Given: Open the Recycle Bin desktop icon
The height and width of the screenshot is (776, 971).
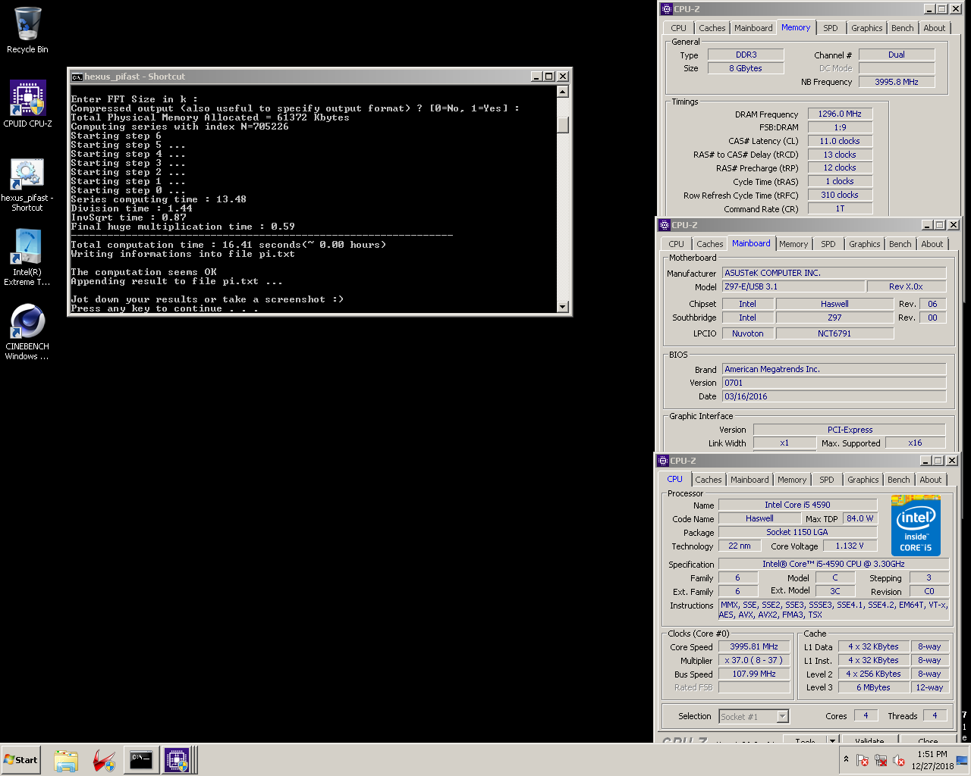Looking at the screenshot, I should [27, 30].
